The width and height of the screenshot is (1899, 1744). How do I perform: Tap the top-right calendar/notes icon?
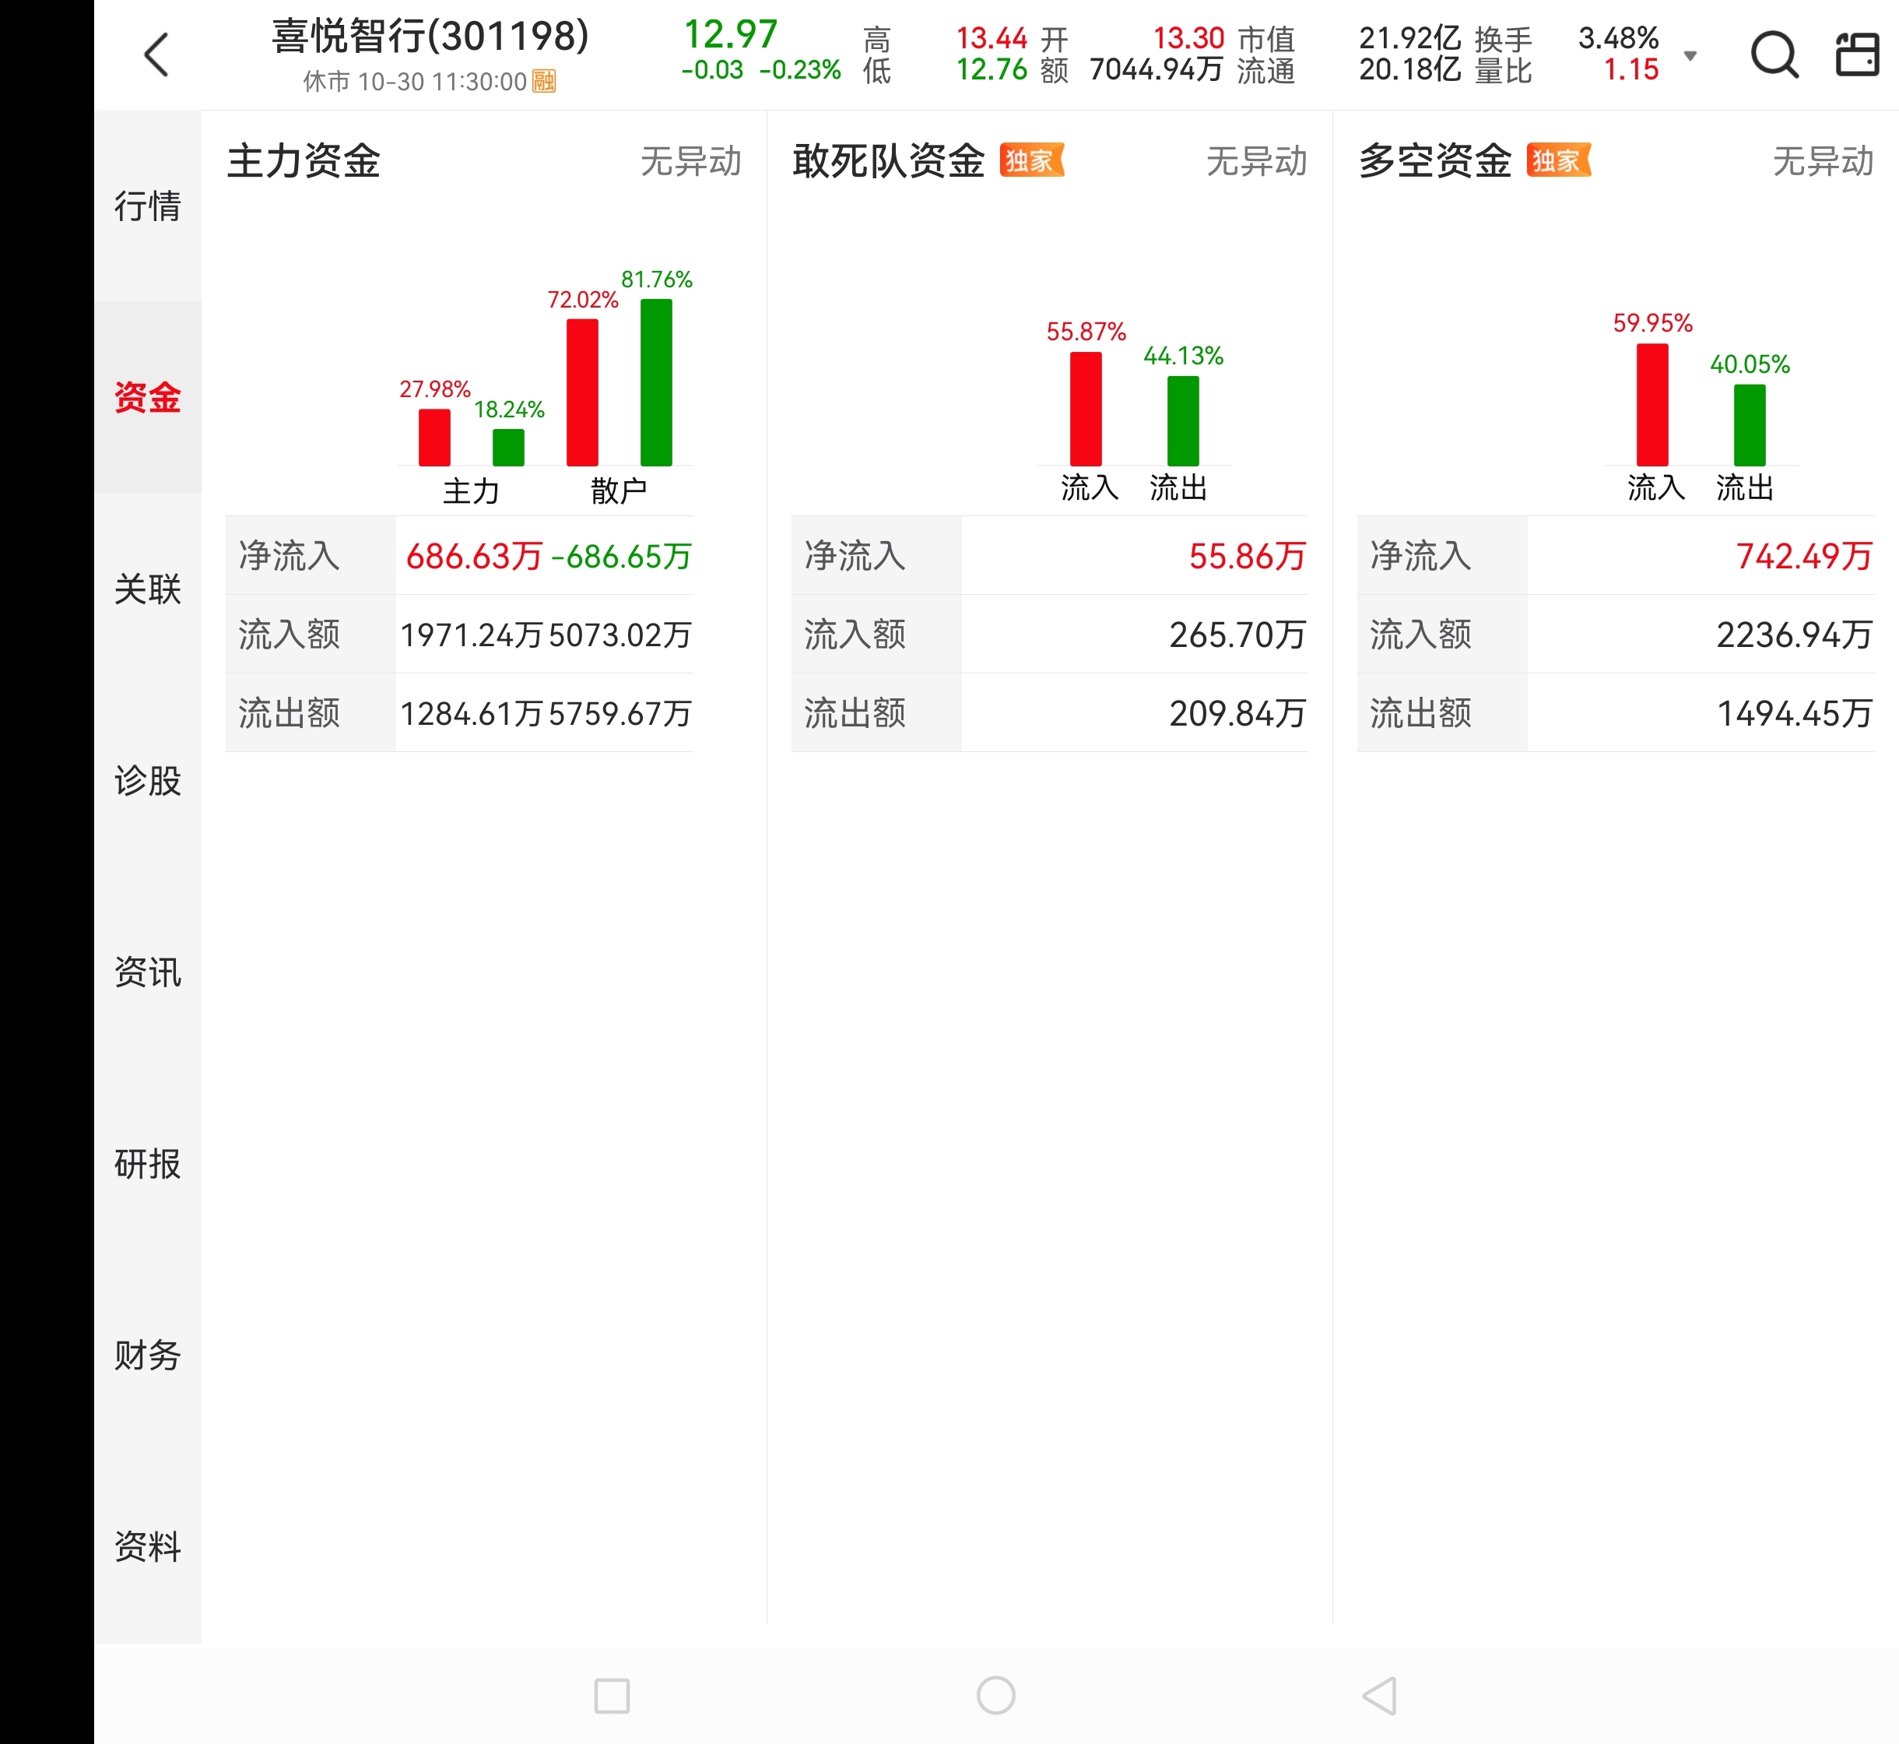tap(1856, 54)
